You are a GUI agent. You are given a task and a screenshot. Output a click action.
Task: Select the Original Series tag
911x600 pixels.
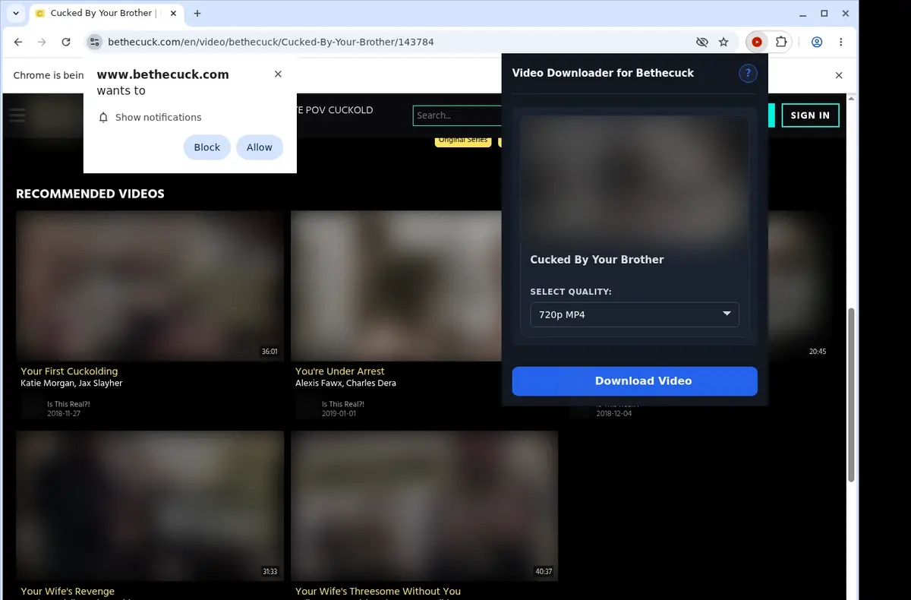coord(463,141)
